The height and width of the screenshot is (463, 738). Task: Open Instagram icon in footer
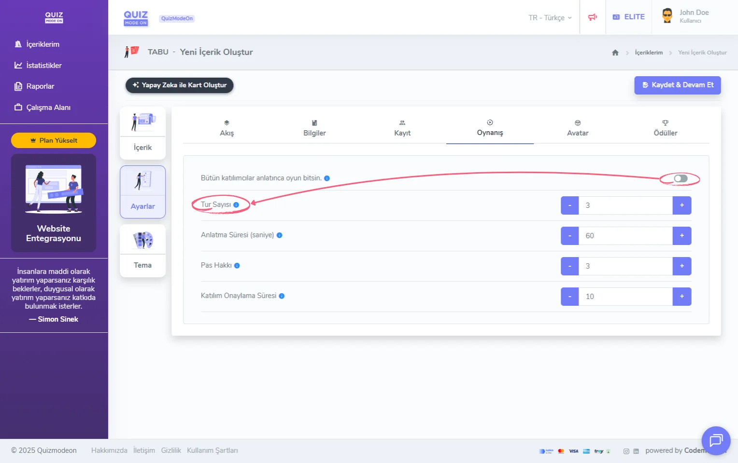(626, 451)
